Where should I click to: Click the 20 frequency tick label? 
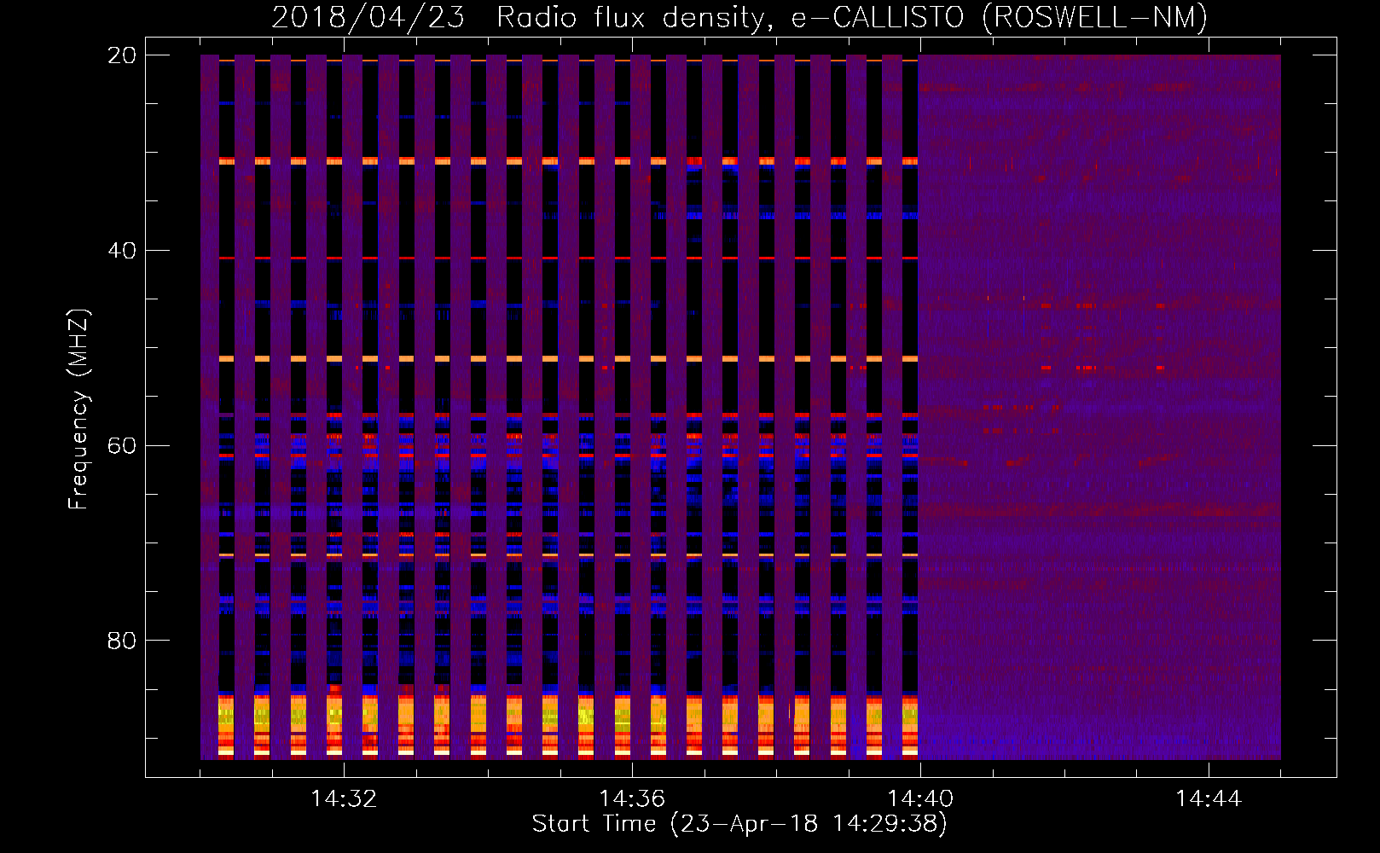[123, 55]
